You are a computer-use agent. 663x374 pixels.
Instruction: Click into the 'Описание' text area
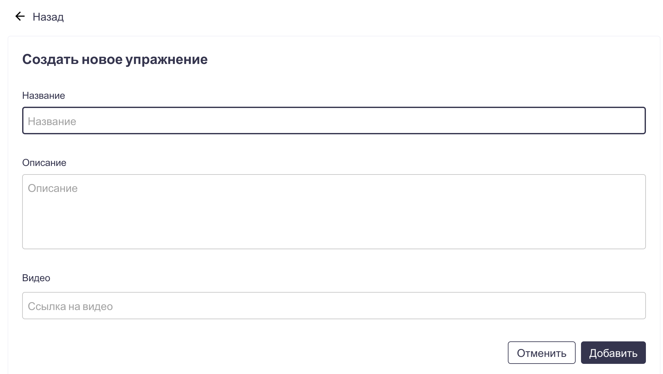point(334,212)
